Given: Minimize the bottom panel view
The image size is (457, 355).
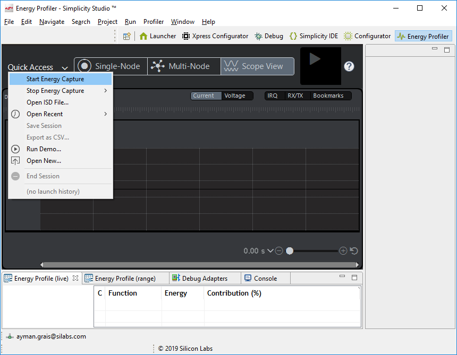Looking at the screenshot, I should 342,276.
